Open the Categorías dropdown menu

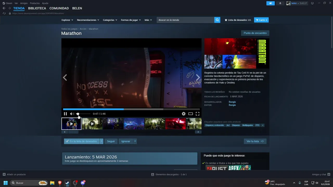click(x=110, y=20)
